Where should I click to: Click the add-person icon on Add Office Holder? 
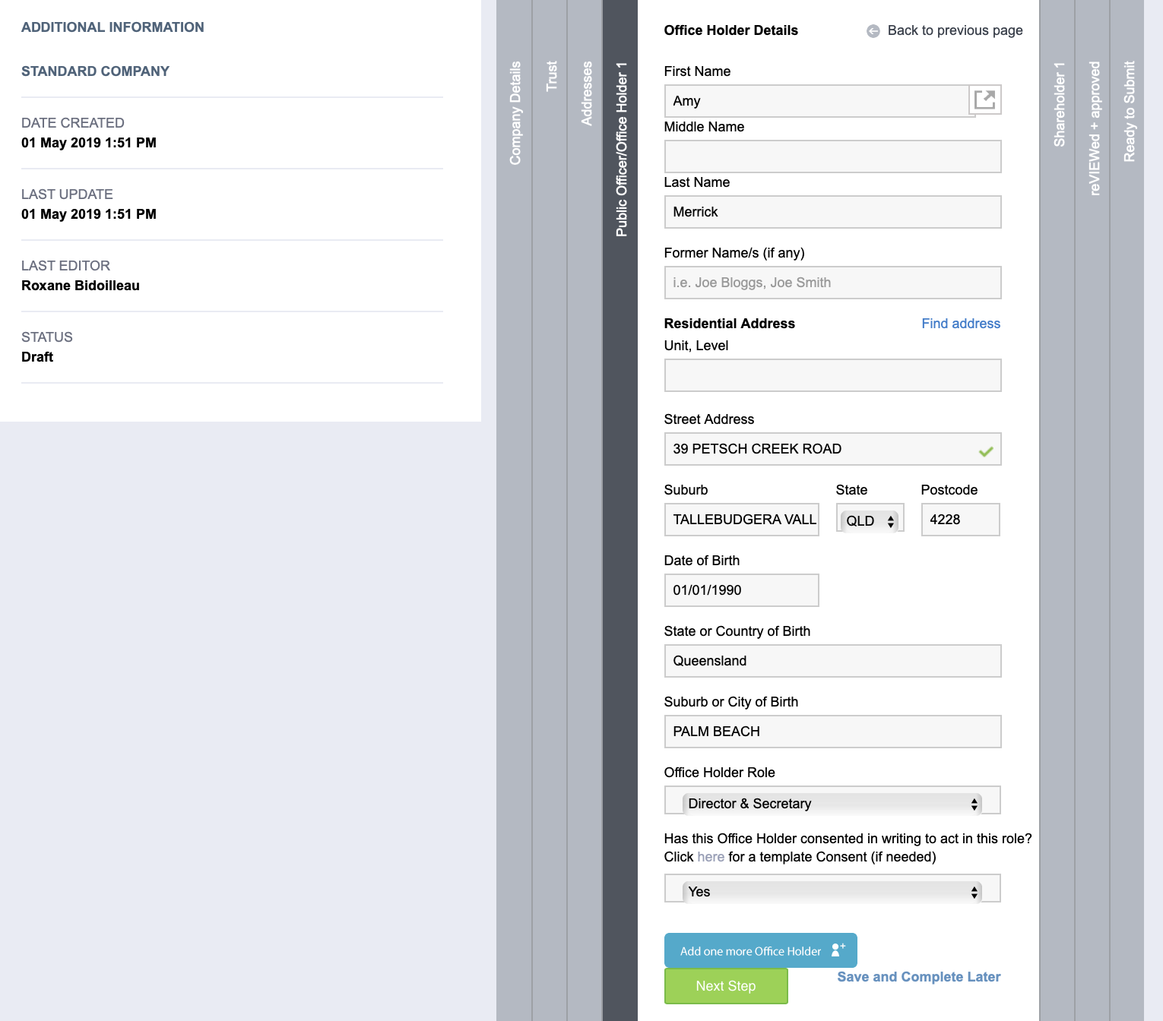click(x=838, y=948)
